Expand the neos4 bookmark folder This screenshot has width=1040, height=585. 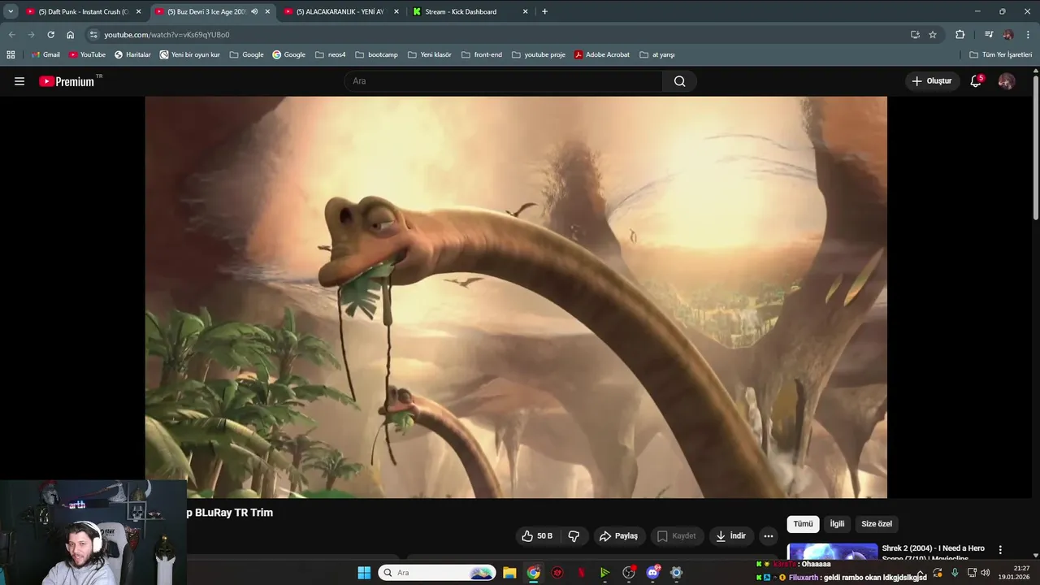click(x=330, y=54)
